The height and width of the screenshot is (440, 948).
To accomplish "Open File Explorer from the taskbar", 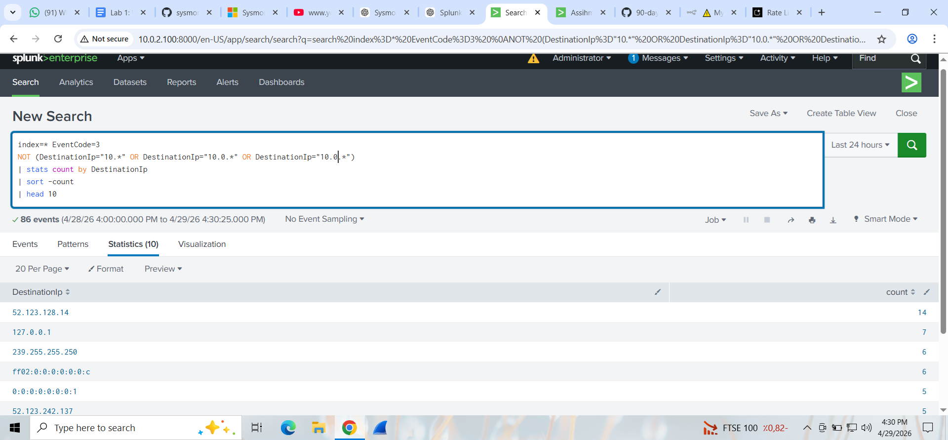I will point(318,428).
